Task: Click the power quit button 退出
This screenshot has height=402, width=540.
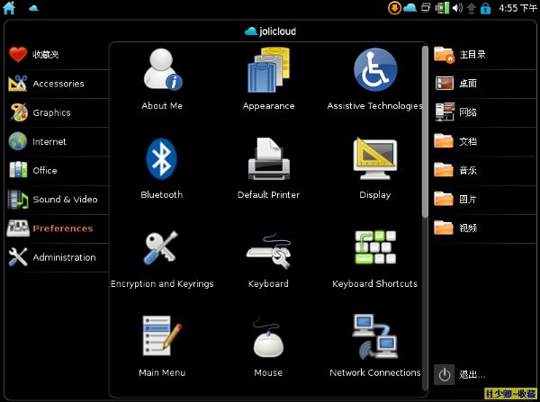Action: click(460, 374)
